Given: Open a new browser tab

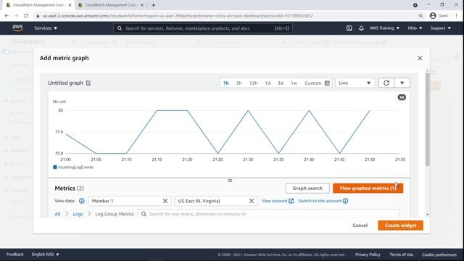Looking at the screenshot, I should [153, 5].
